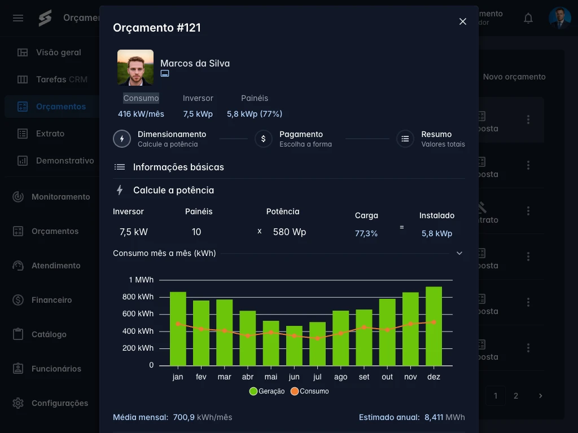Click the December generation bar

click(433, 326)
